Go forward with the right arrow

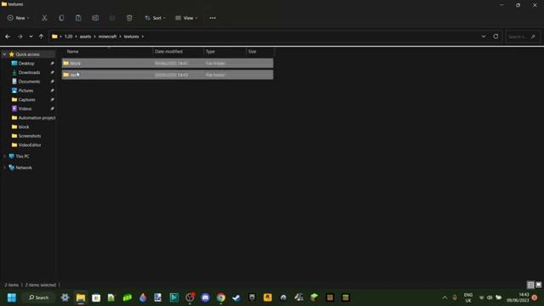click(20, 37)
